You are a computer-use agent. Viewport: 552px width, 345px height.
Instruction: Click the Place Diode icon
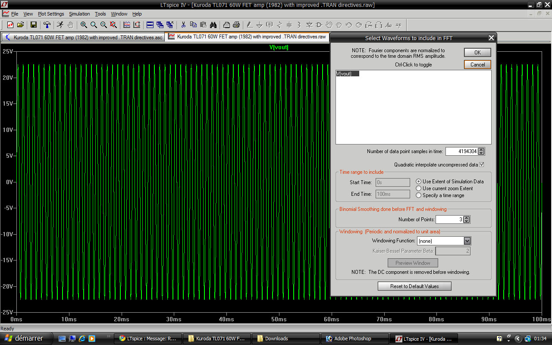309,25
